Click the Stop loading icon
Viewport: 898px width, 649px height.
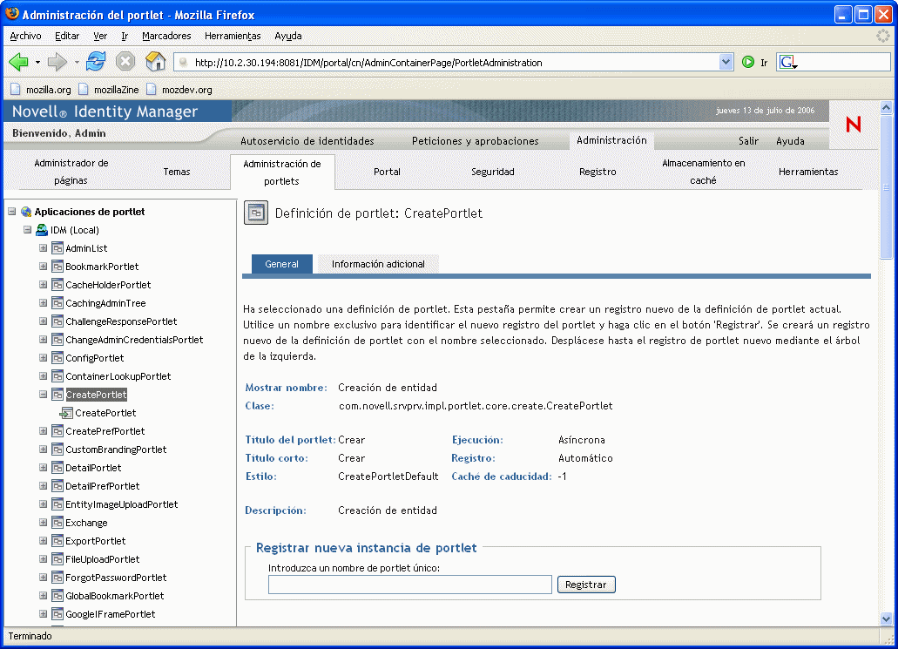125,61
